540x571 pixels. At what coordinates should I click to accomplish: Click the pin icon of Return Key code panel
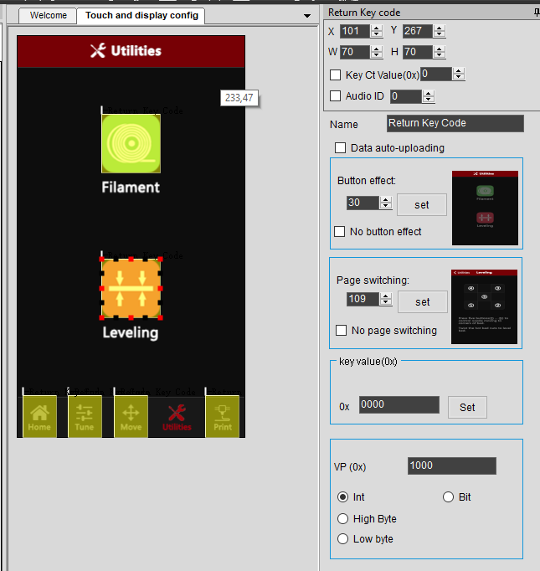pyautogui.click(x=537, y=13)
